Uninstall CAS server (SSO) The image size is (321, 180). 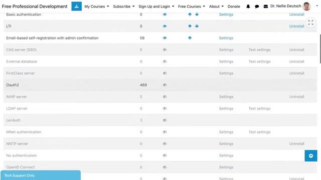(x=296, y=50)
